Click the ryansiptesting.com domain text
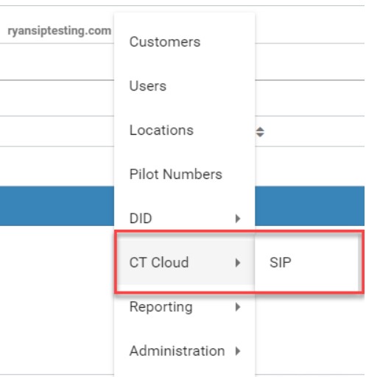The image size is (380, 377). [60, 31]
